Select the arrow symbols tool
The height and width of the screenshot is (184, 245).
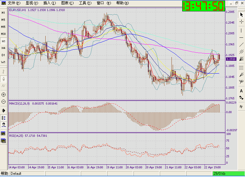241,98
